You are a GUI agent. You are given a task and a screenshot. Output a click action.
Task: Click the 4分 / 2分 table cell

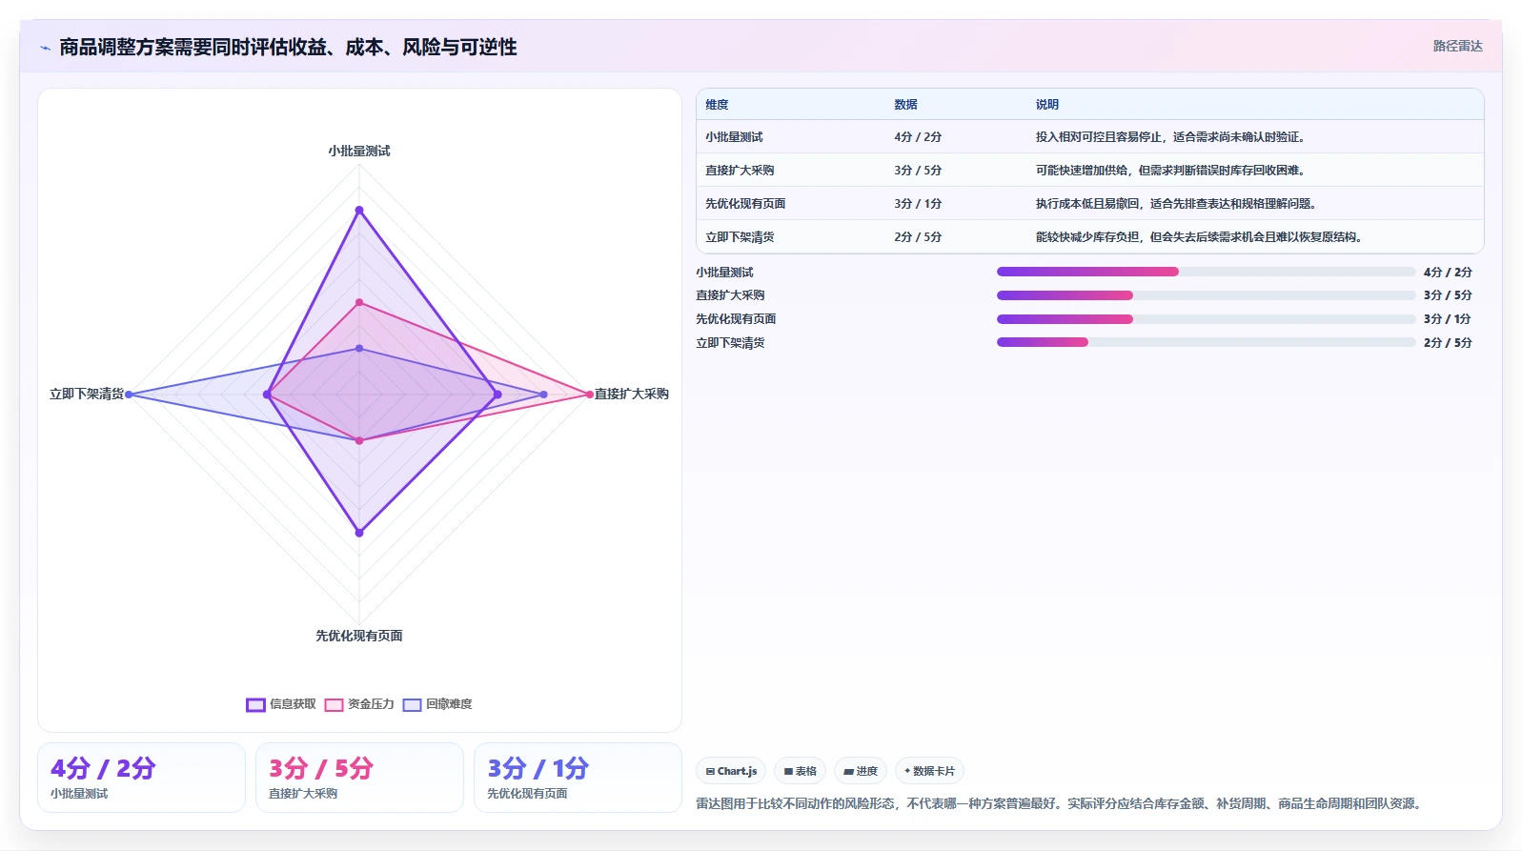(x=918, y=137)
